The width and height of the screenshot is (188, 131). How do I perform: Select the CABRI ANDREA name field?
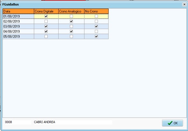(x=72, y=122)
